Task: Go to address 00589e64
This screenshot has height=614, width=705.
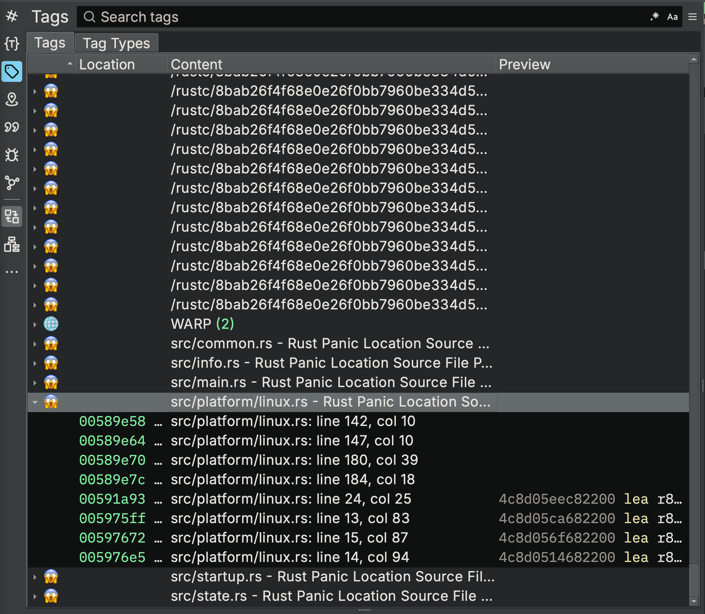Action: point(112,441)
